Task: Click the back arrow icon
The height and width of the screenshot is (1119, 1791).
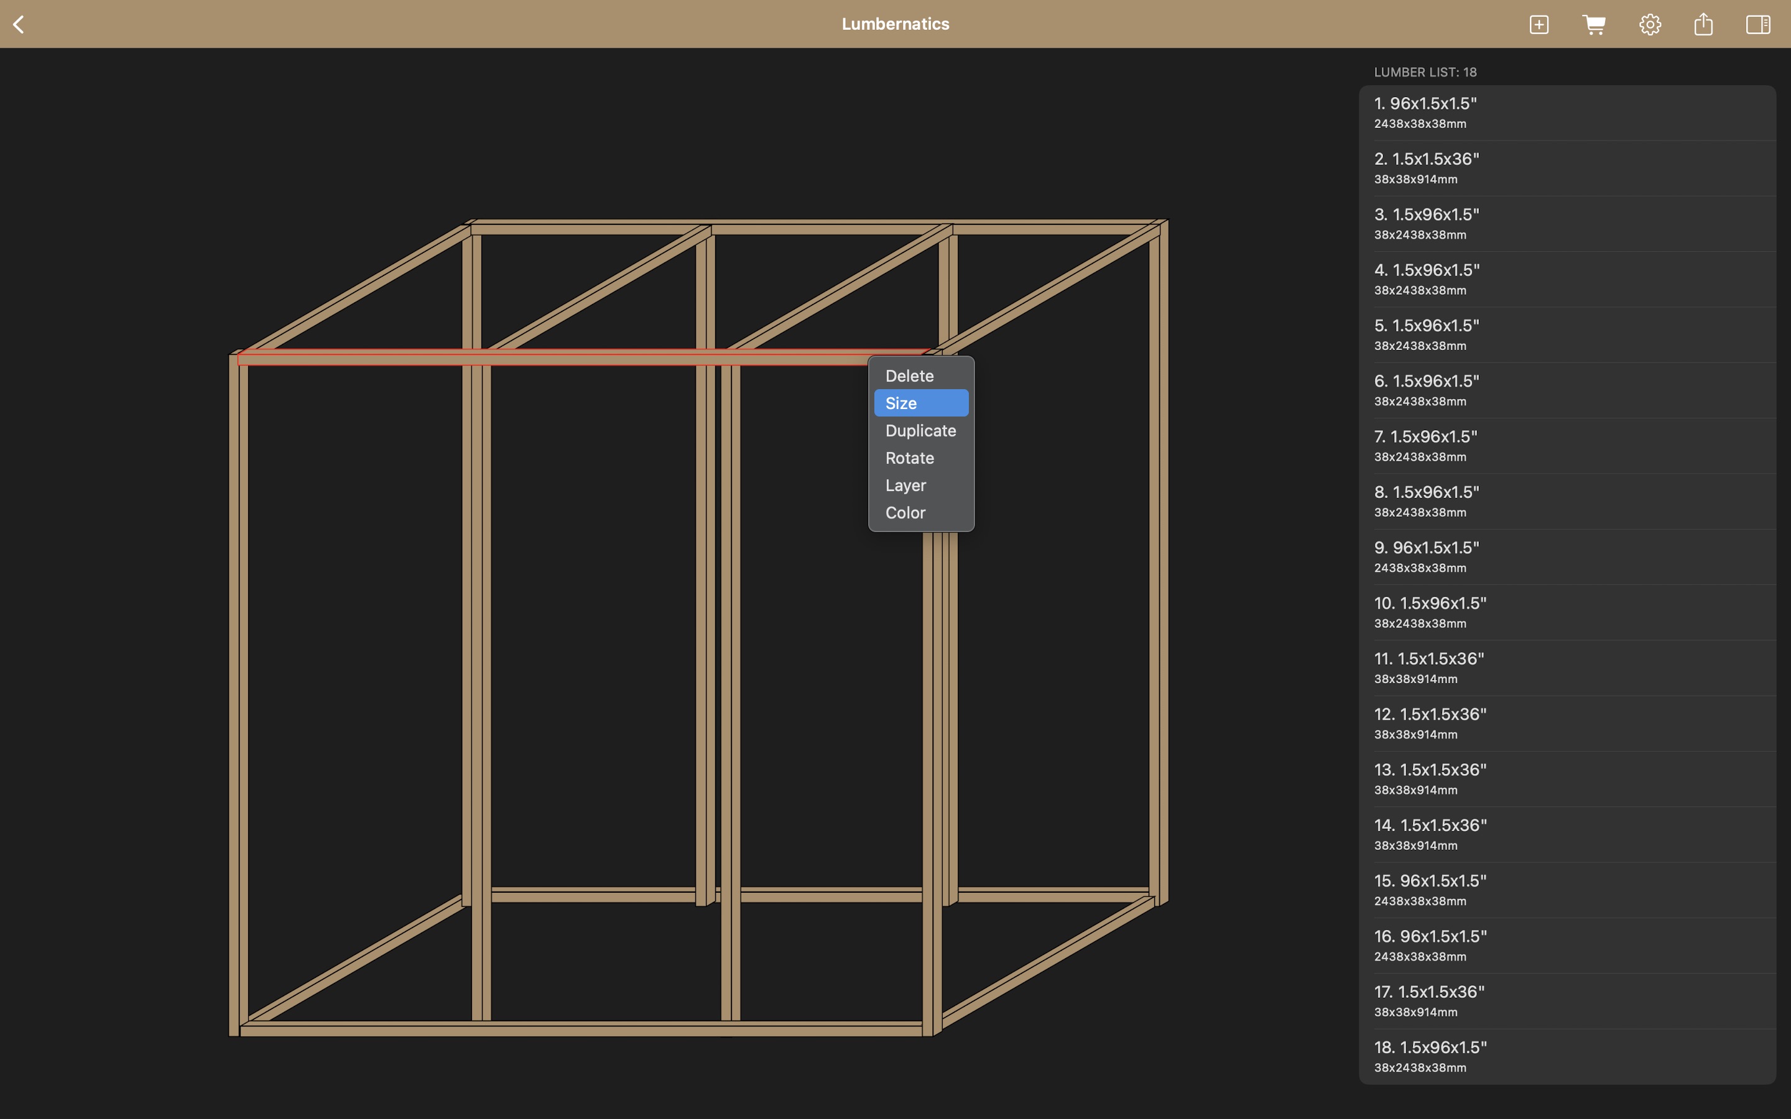Action: click(19, 24)
